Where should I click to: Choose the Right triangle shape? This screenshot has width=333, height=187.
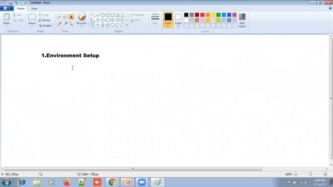(93, 20)
